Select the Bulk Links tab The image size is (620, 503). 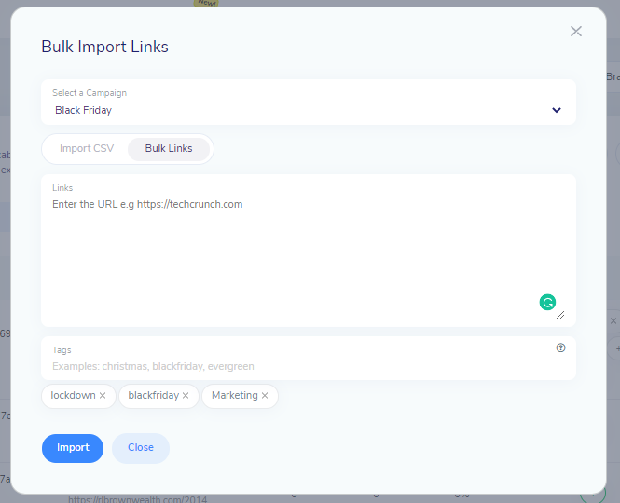pyautogui.click(x=169, y=149)
